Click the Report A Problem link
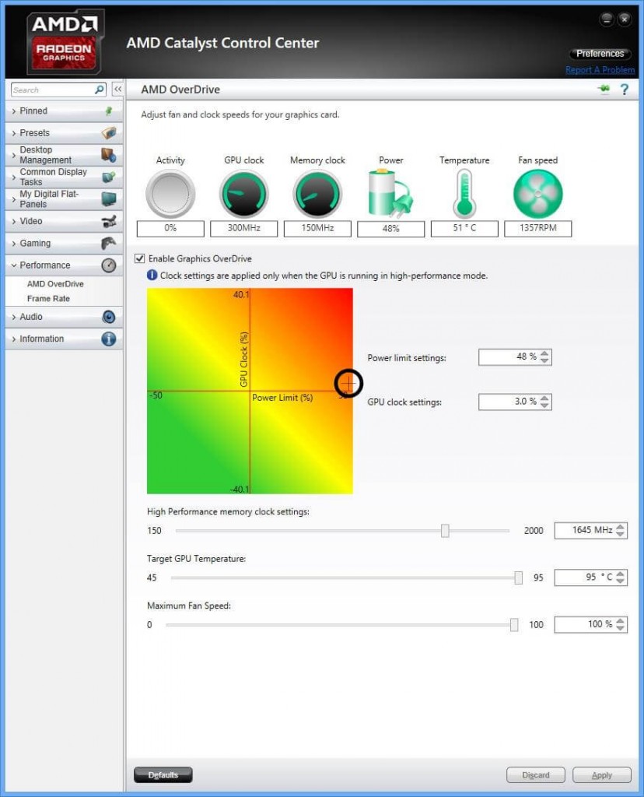Viewport: 644px width, 797px height. 600,70
